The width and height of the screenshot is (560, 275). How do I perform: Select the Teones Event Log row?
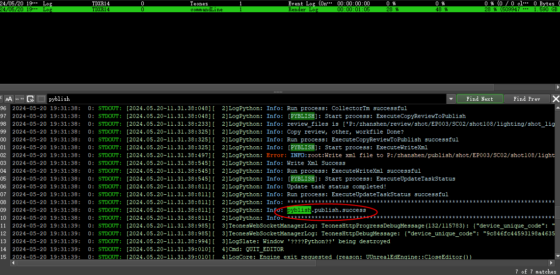(245, 3)
